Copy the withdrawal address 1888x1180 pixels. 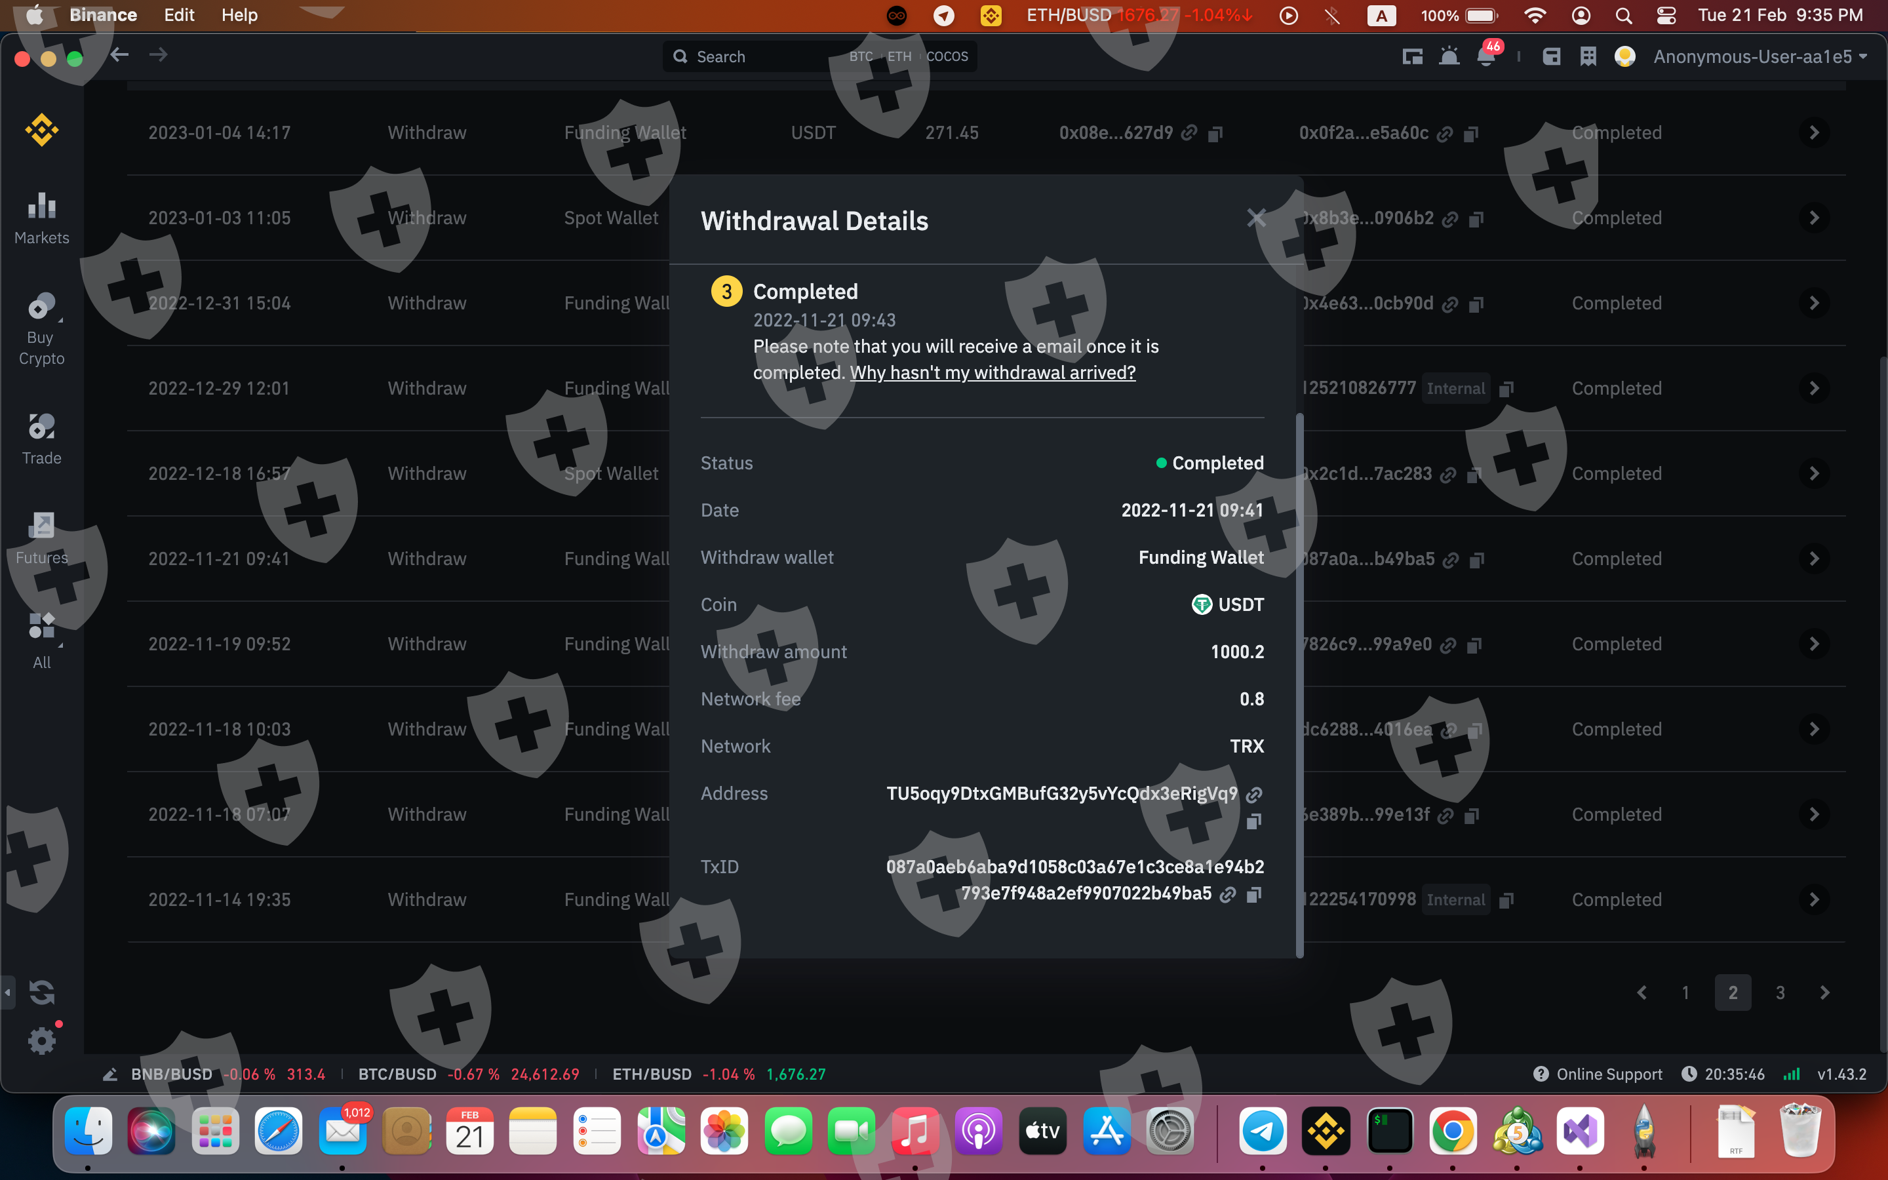[x=1253, y=821]
